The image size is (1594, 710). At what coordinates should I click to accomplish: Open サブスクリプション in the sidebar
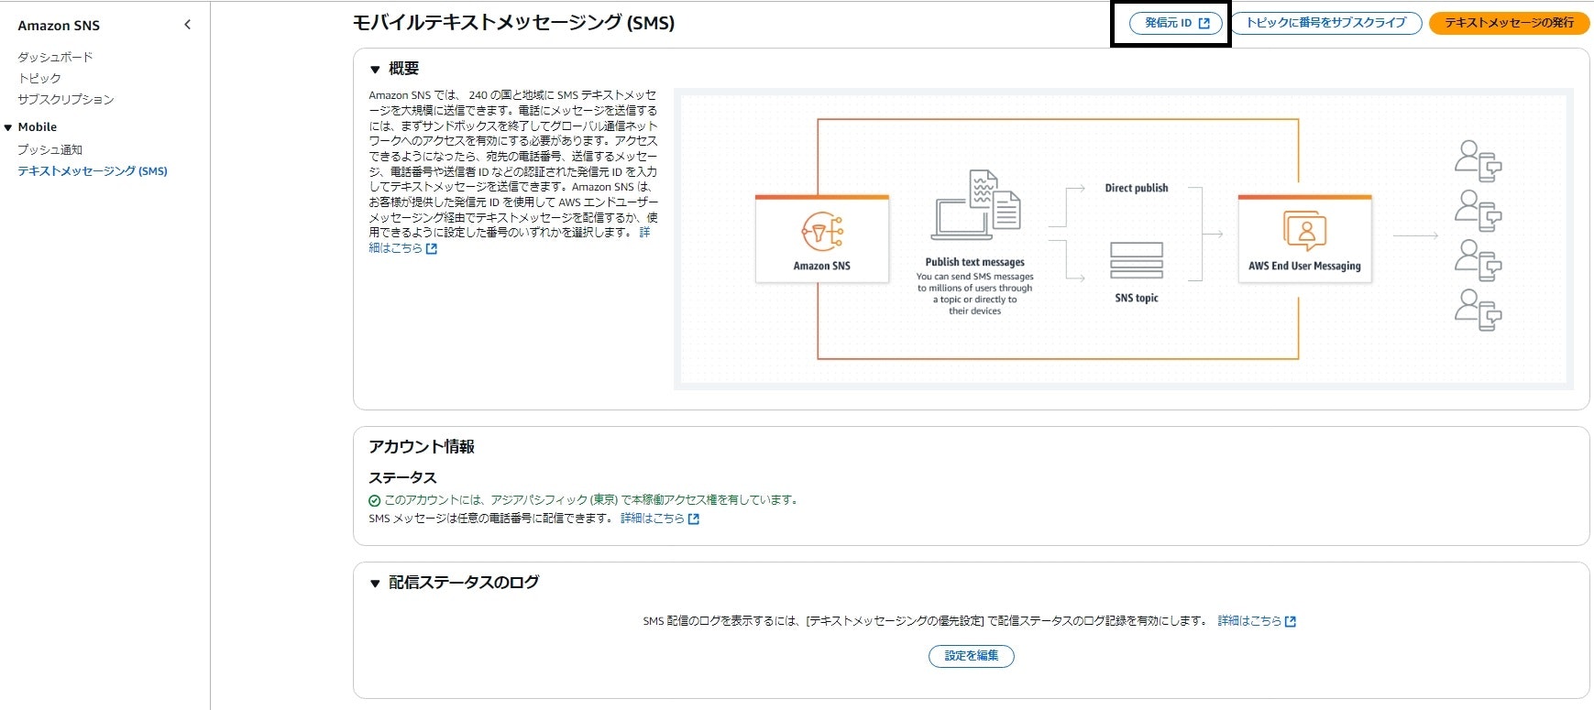coord(66,99)
